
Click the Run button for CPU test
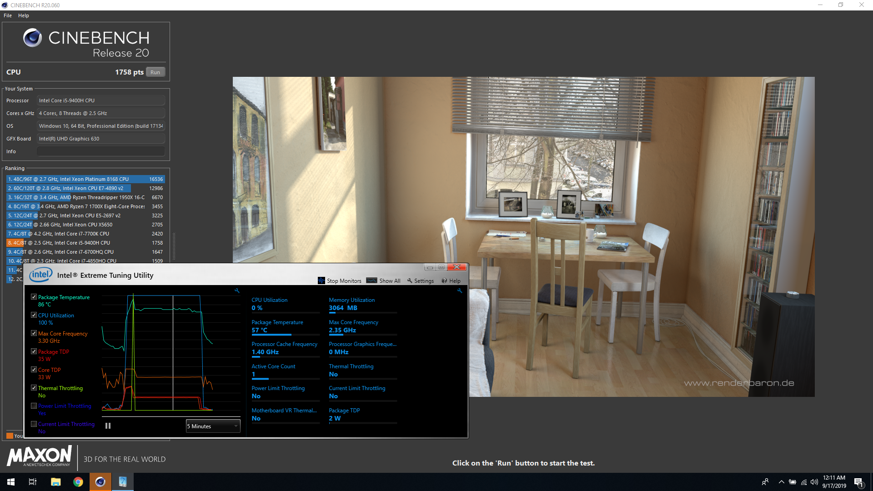(x=156, y=72)
